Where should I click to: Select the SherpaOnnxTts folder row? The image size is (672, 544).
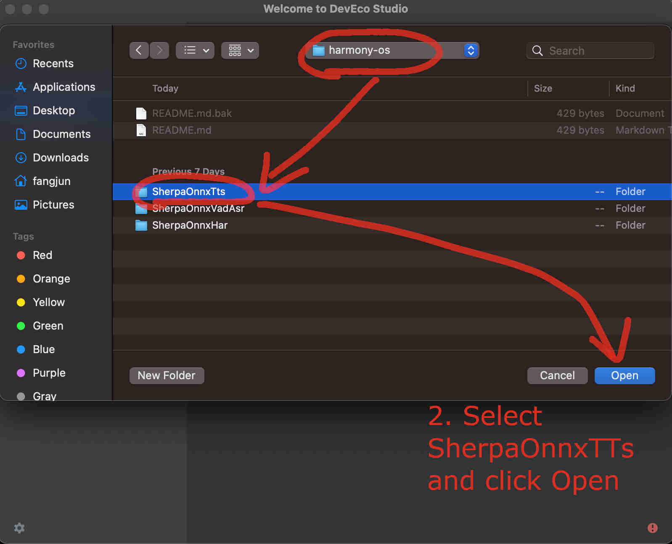[x=392, y=192]
